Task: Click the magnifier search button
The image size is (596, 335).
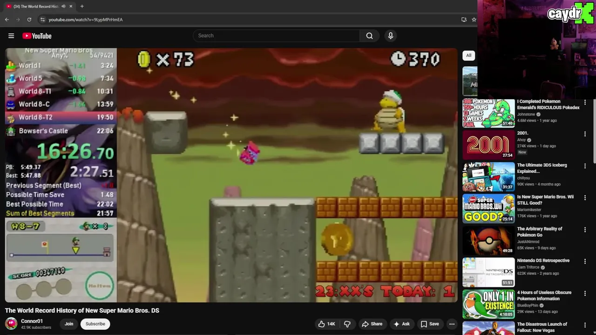Action: [x=369, y=36]
